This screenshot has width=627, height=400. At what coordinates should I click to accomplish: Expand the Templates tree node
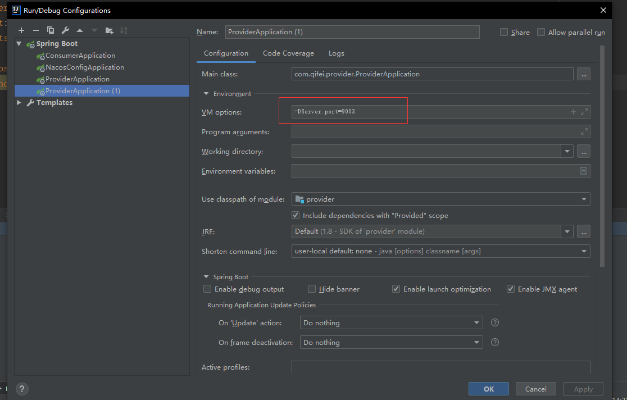pos(19,103)
